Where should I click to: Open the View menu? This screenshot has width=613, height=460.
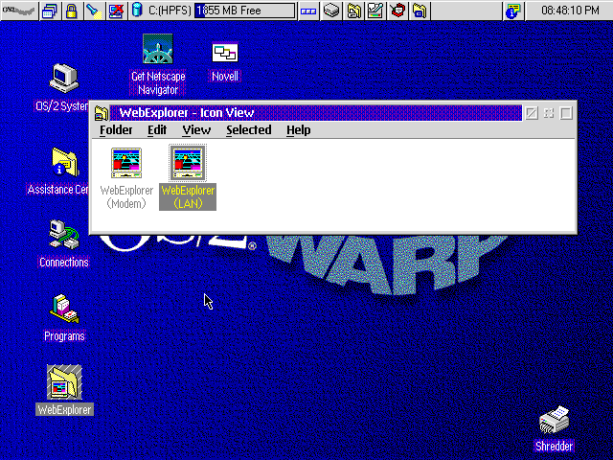[196, 130]
